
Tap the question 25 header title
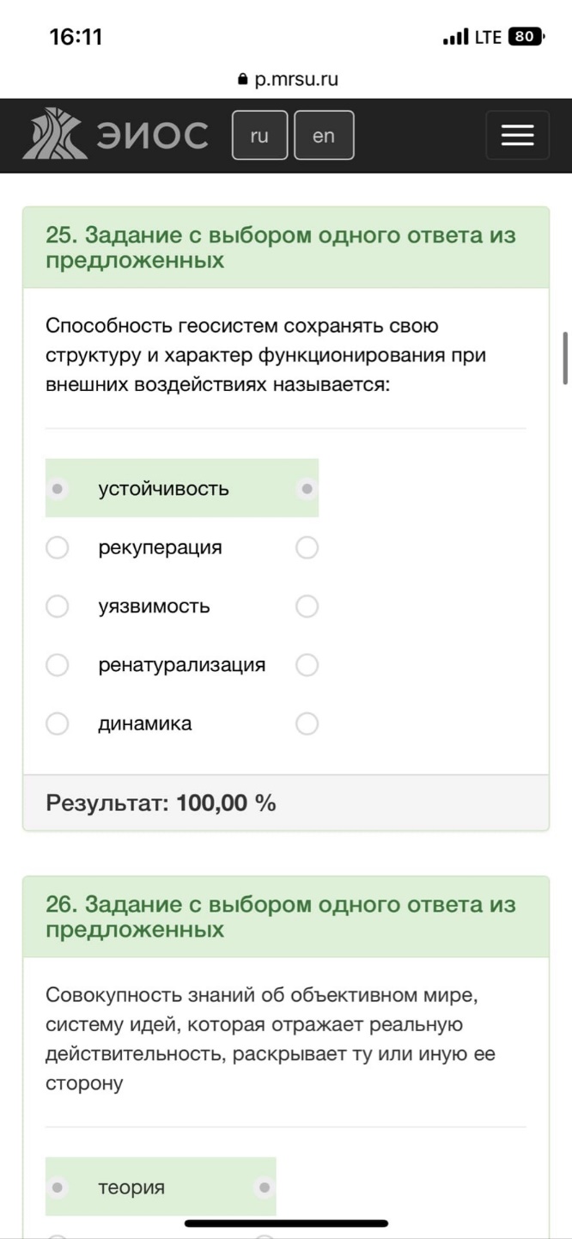click(x=281, y=247)
